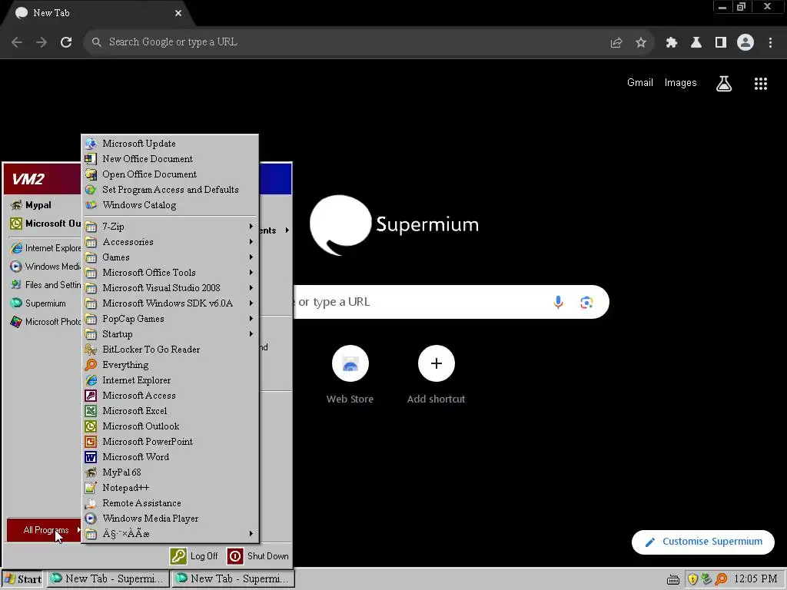Toggle the side panel icon
This screenshot has height=590, width=787.
pos(721,43)
